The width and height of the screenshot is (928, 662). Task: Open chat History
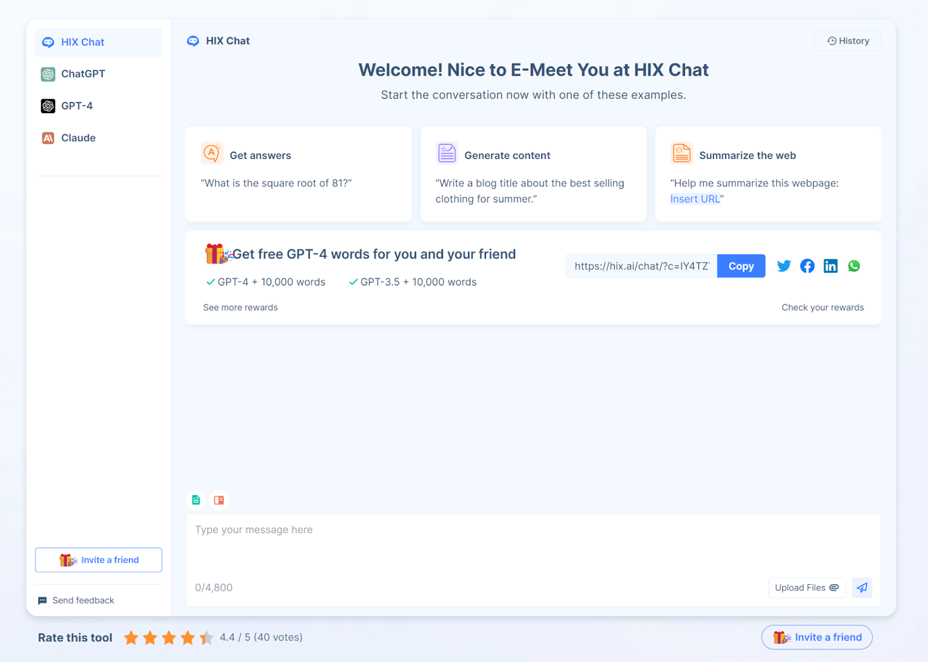point(848,41)
